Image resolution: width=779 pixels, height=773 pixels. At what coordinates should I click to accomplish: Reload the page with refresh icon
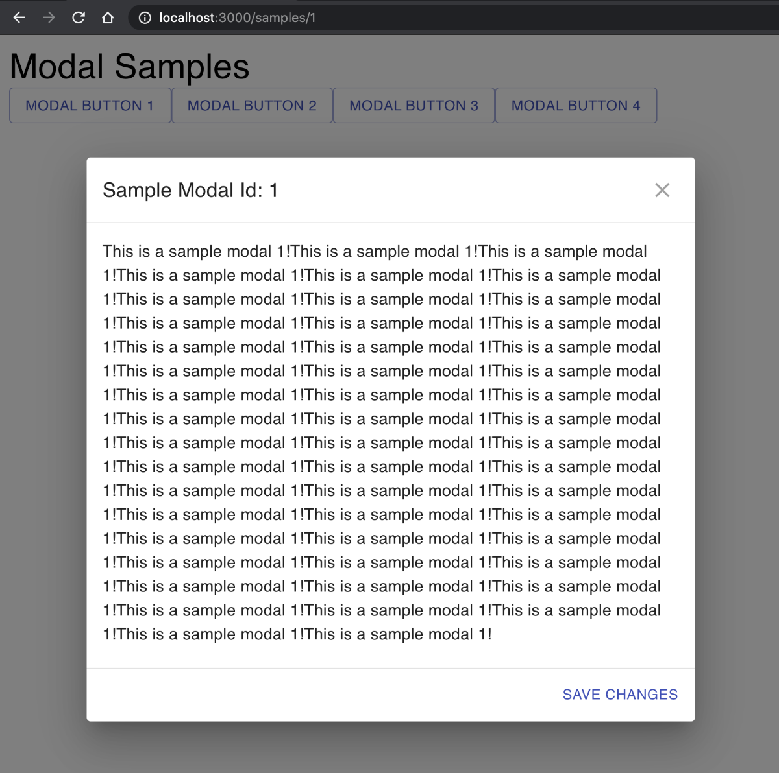click(x=79, y=18)
